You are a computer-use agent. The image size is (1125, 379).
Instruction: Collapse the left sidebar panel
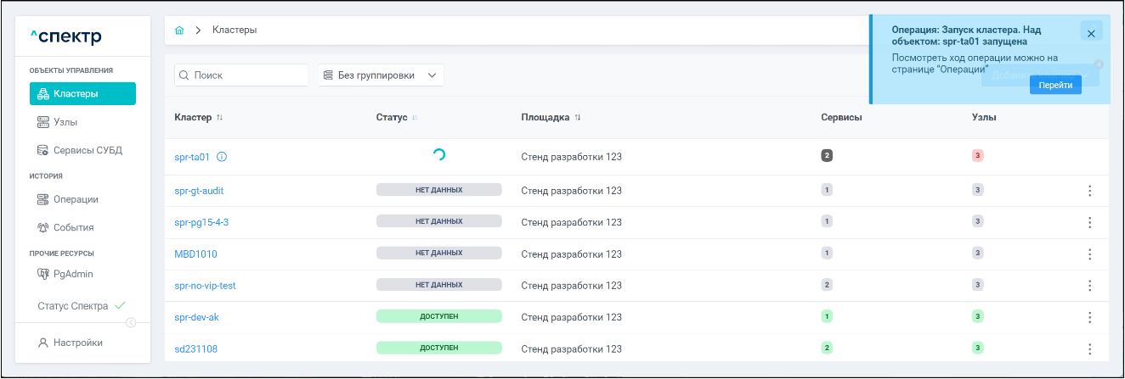pos(131,322)
